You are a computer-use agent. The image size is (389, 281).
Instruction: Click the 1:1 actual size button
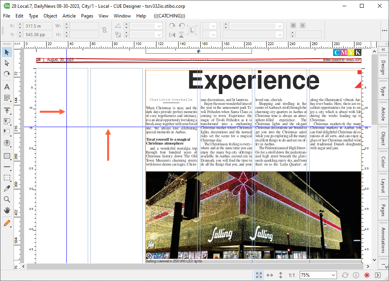point(292,275)
